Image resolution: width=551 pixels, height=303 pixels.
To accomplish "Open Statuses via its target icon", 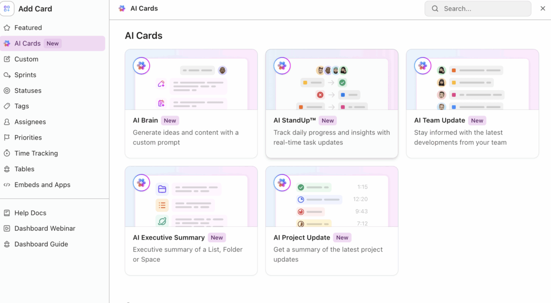I will 7,91.
